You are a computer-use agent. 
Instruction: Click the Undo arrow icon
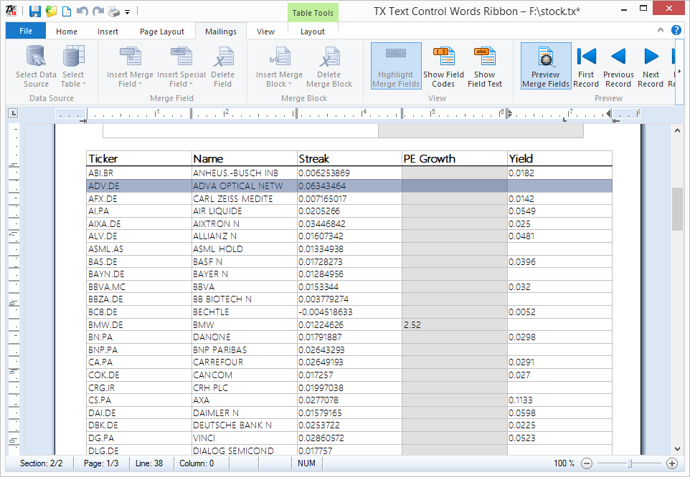pyautogui.click(x=82, y=11)
